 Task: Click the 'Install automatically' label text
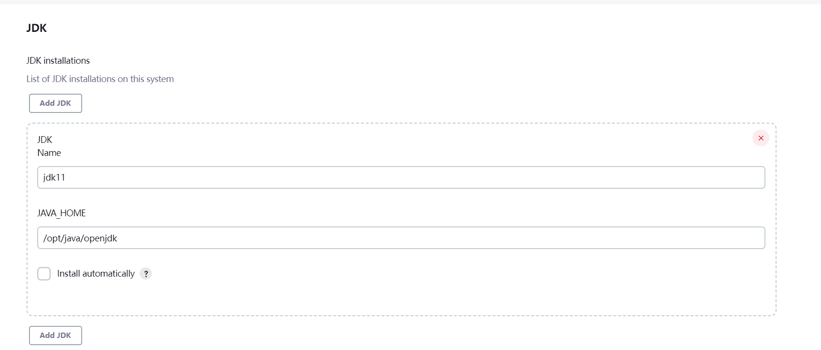pos(96,274)
